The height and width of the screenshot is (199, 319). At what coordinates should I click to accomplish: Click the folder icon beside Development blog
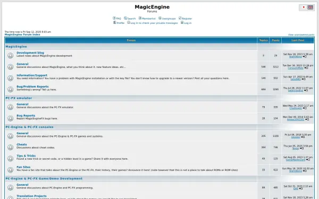11,55
